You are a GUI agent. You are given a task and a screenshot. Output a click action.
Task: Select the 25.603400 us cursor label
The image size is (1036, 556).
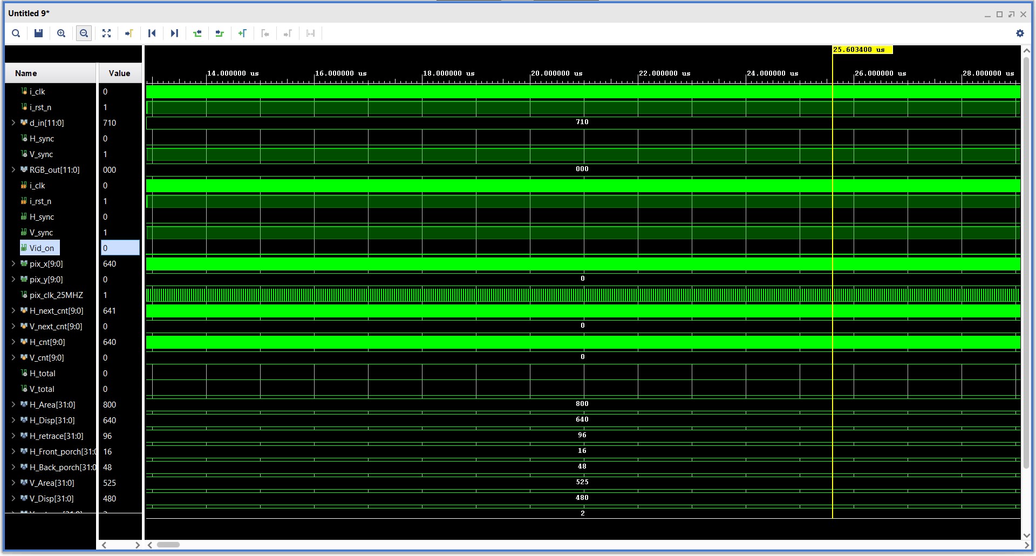pyautogui.click(x=862, y=49)
